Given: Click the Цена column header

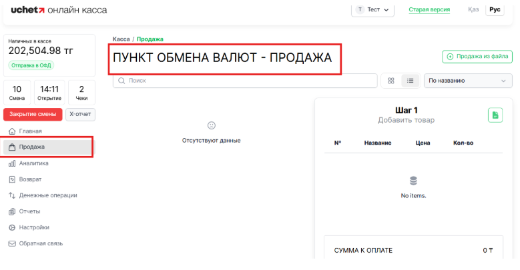Looking at the screenshot, I should (423, 143).
